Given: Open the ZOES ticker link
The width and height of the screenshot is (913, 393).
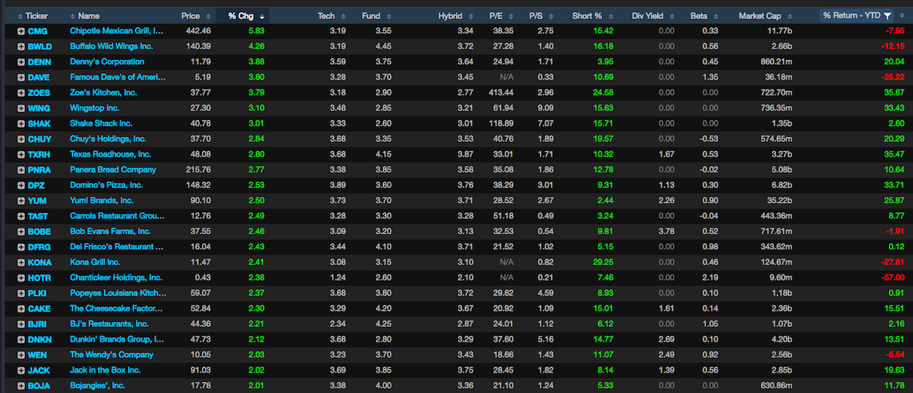Looking at the screenshot, I should point(40,92).
